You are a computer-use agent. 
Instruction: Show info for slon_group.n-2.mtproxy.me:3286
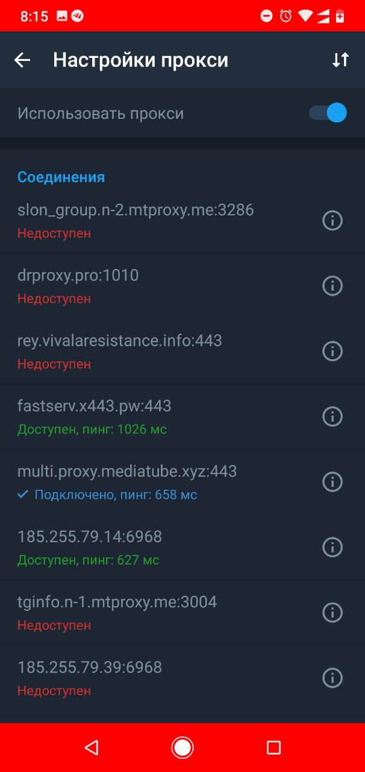332,220
